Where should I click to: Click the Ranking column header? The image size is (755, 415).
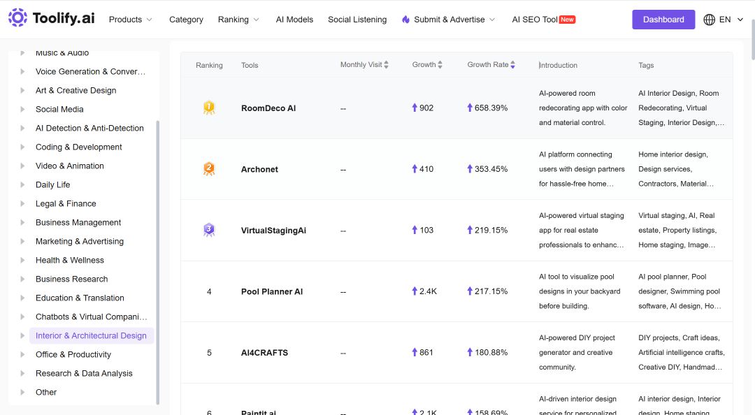pos(209,65)
